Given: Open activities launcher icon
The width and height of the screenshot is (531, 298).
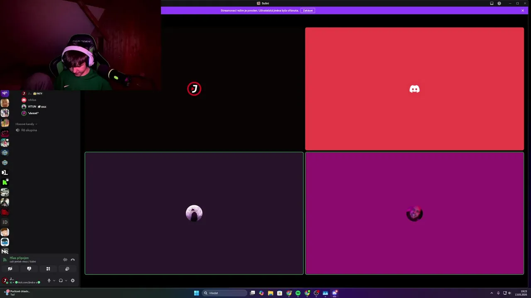Looking at the screenshot, I should [48, 269].
